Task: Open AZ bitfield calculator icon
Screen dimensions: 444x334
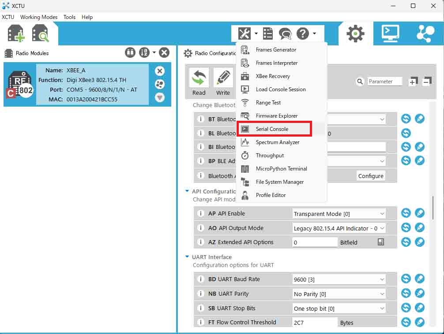Action: (381, 242)
